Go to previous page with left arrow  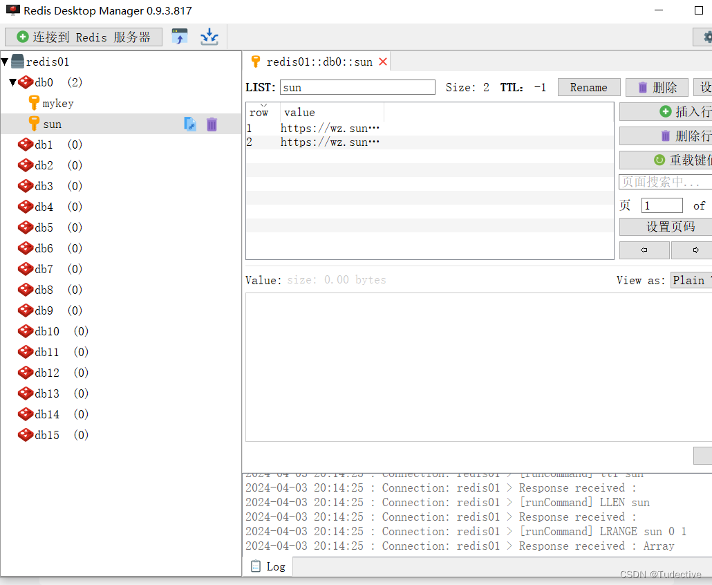644,250
